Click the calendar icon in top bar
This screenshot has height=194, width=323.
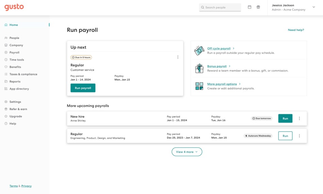point(249,7)
